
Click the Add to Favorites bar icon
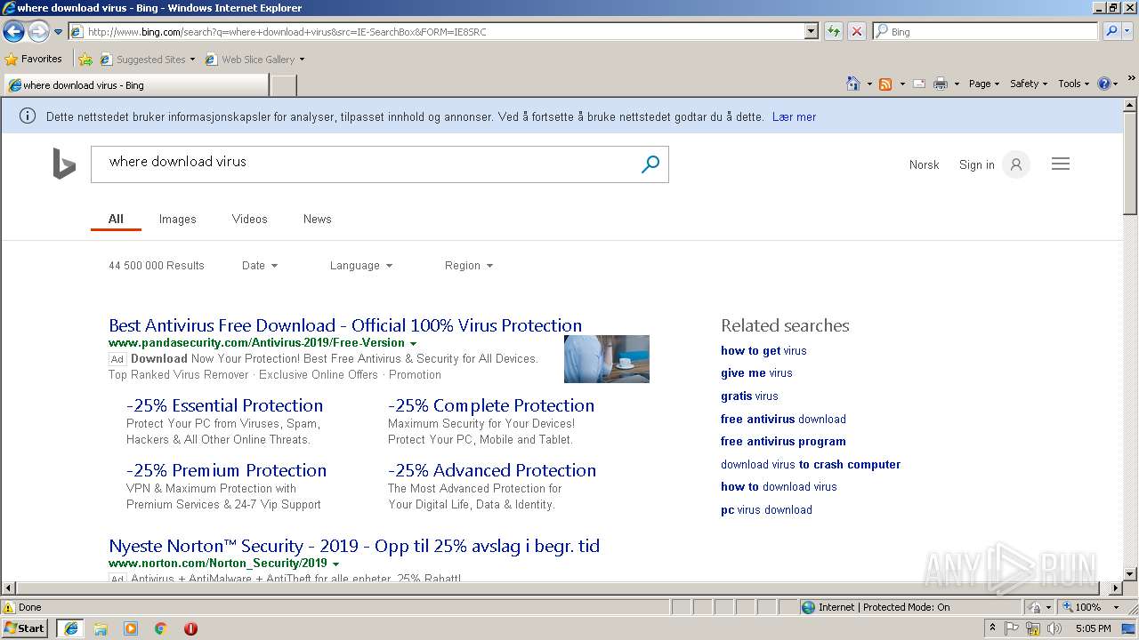[x=85, y=60]
